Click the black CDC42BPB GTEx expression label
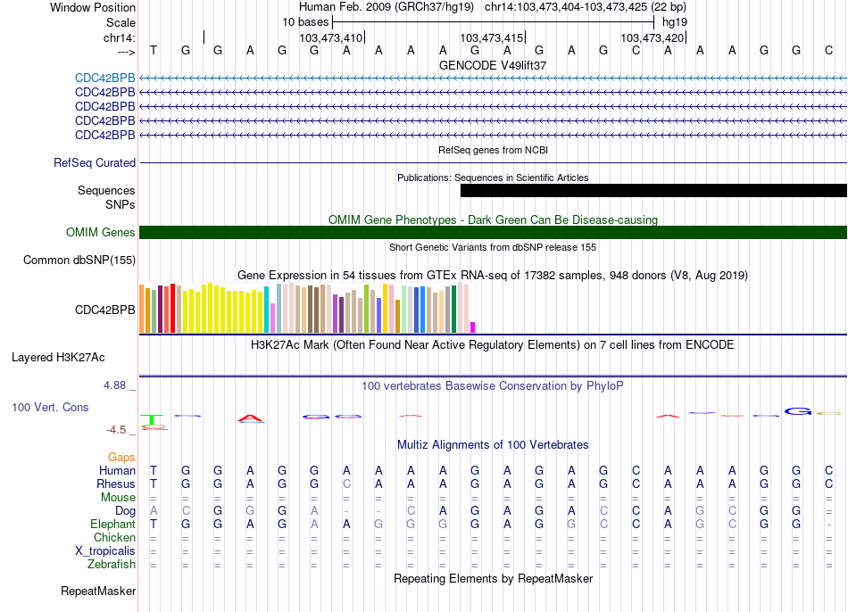The width and height of the screenshot is (848, 612). pyautogui.click(x=105, y=310)
